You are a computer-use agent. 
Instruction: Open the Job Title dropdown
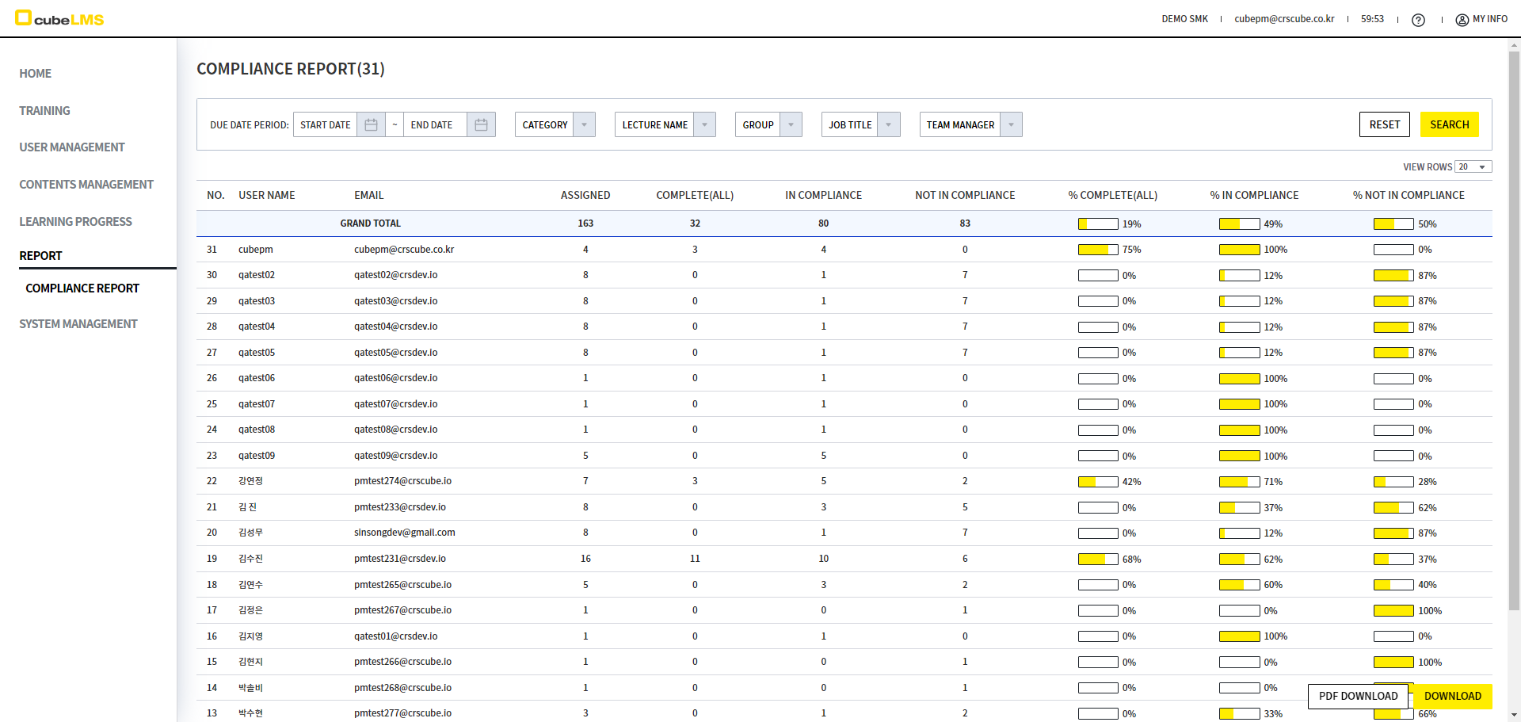click(x=889, y=125)
